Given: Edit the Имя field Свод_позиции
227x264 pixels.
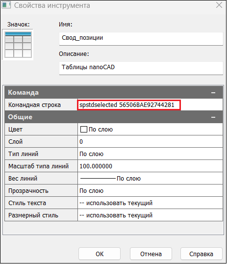Looking at the screenshot, I should tap(141, 39).
